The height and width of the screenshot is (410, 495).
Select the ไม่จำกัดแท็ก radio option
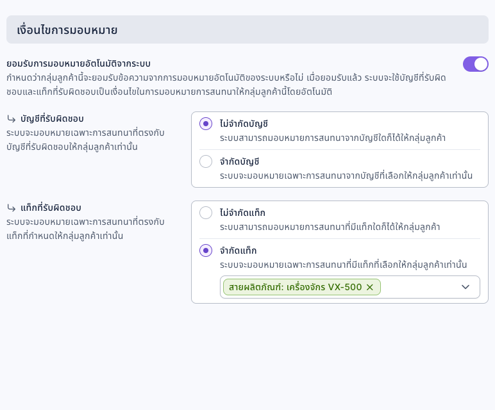click(206, 213)
